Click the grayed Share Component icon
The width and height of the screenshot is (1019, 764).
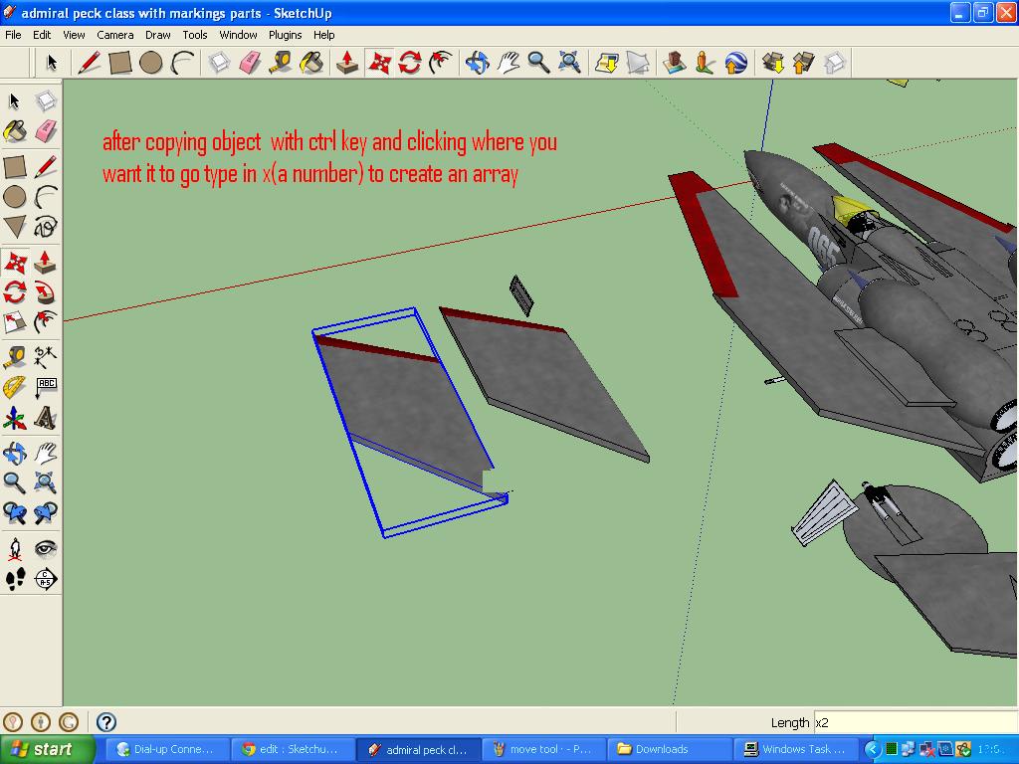[x=835, y=63]
